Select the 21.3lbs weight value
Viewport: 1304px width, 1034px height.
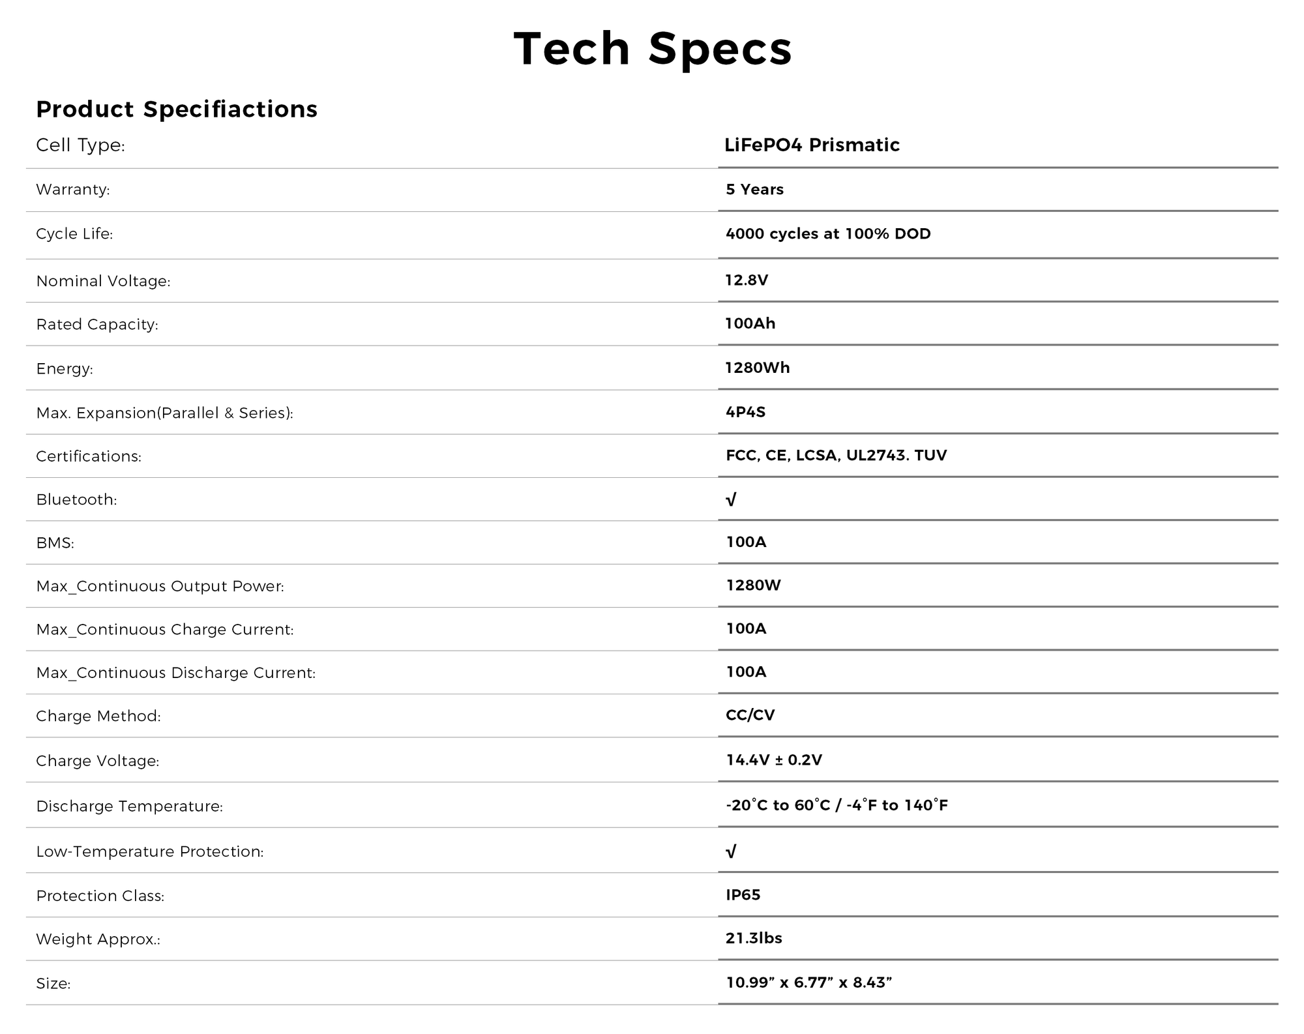754,938
